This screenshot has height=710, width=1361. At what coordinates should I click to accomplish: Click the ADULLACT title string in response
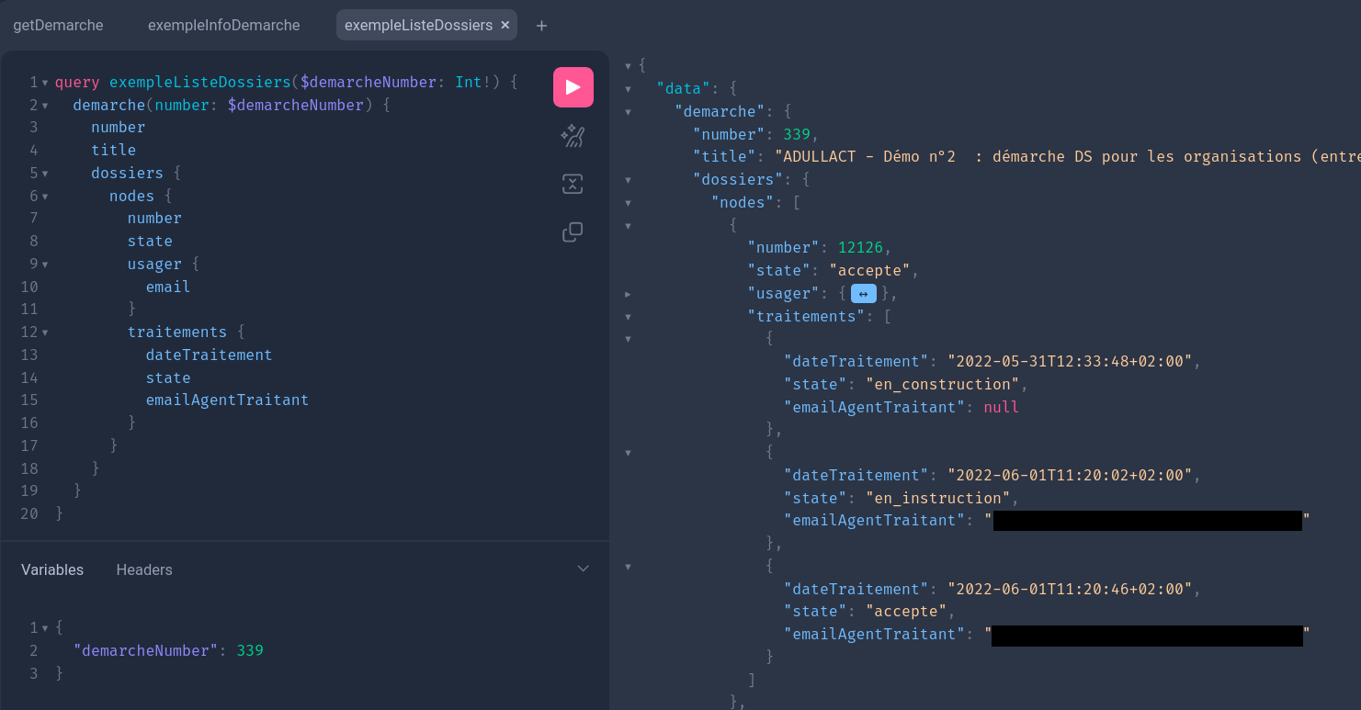pyautogui.click(x=1067, y=156)
